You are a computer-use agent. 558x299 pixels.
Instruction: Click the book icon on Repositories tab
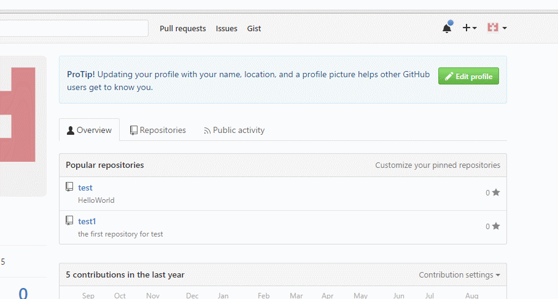133,131
